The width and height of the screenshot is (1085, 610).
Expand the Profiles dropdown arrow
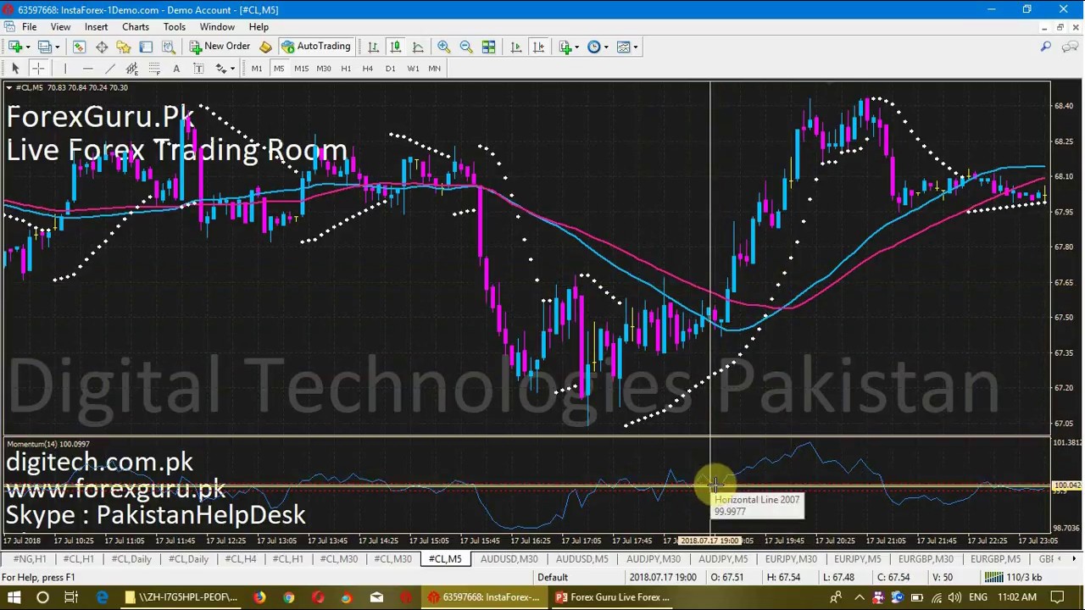(56, 47)
